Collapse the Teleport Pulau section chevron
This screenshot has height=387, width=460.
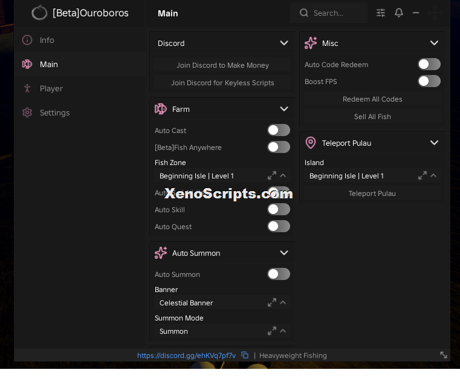(434, 143)
